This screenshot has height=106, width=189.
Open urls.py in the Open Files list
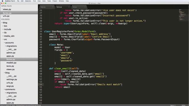[6, 16]
